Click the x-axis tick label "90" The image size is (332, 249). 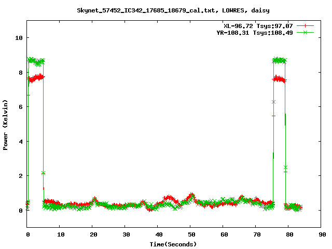click(322, 234)
